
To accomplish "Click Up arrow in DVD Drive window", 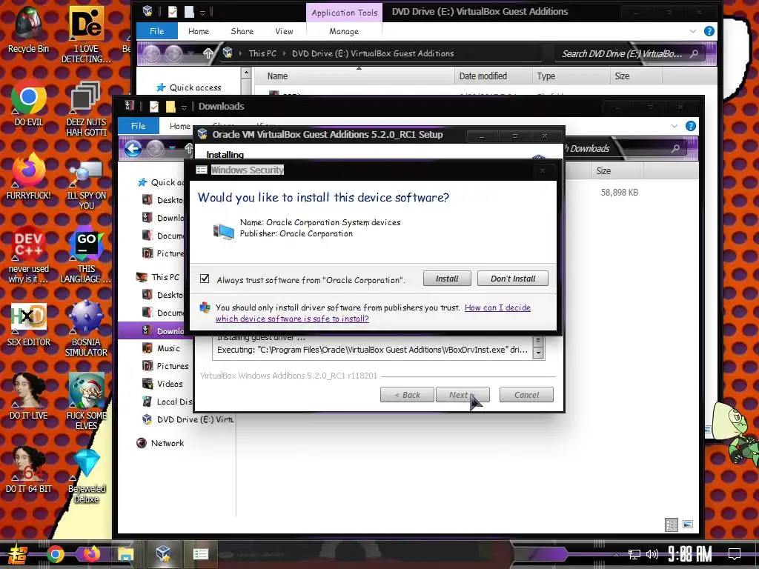I will pyautogui.click(x=208, y=53).
